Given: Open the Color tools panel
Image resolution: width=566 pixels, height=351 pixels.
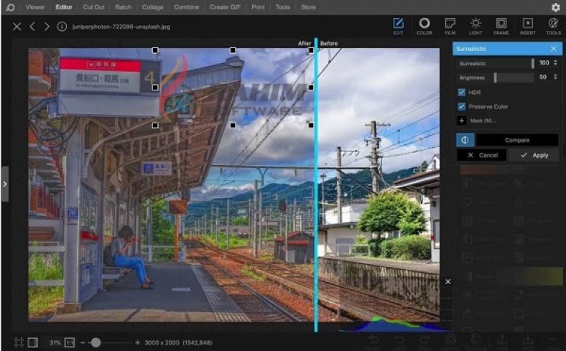Looking at the screenshot, I should pos(424,27).
